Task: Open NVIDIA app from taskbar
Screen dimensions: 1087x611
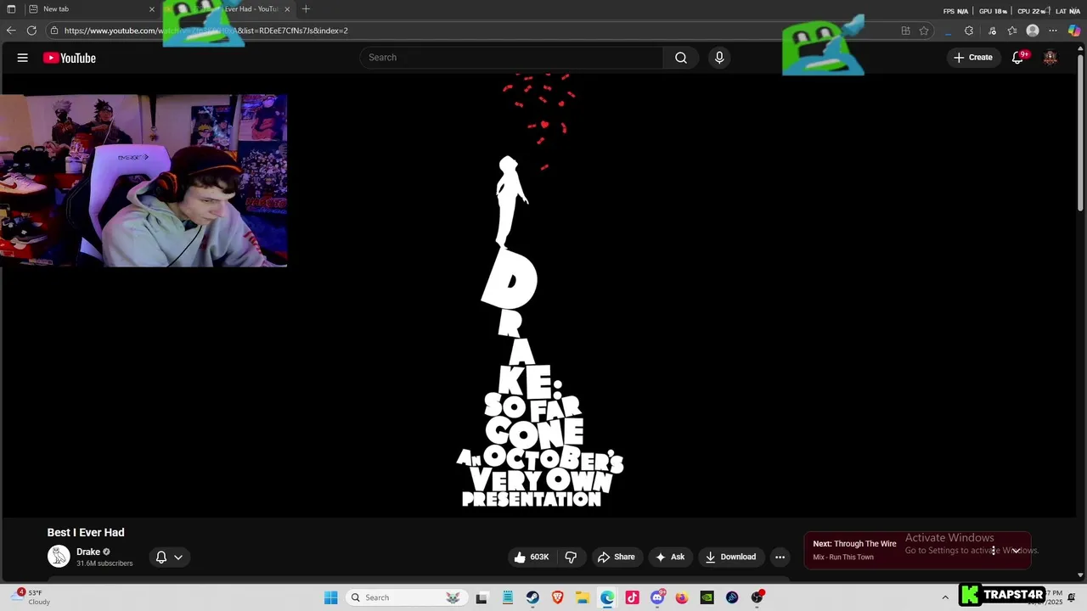Action: pos(707,597)
